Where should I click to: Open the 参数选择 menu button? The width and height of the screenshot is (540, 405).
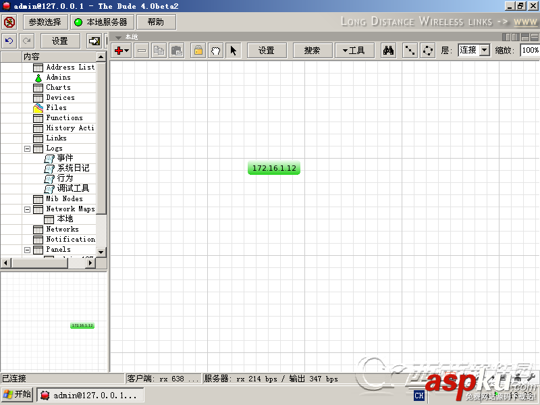[45, 22]
